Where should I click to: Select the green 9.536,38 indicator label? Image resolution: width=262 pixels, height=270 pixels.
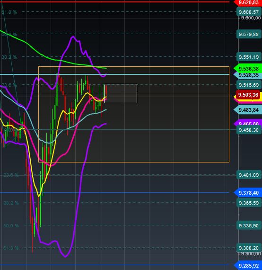248,69
